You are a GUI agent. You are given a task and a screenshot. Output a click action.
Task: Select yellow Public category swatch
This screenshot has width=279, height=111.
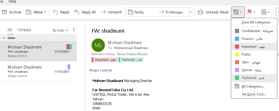237,54
